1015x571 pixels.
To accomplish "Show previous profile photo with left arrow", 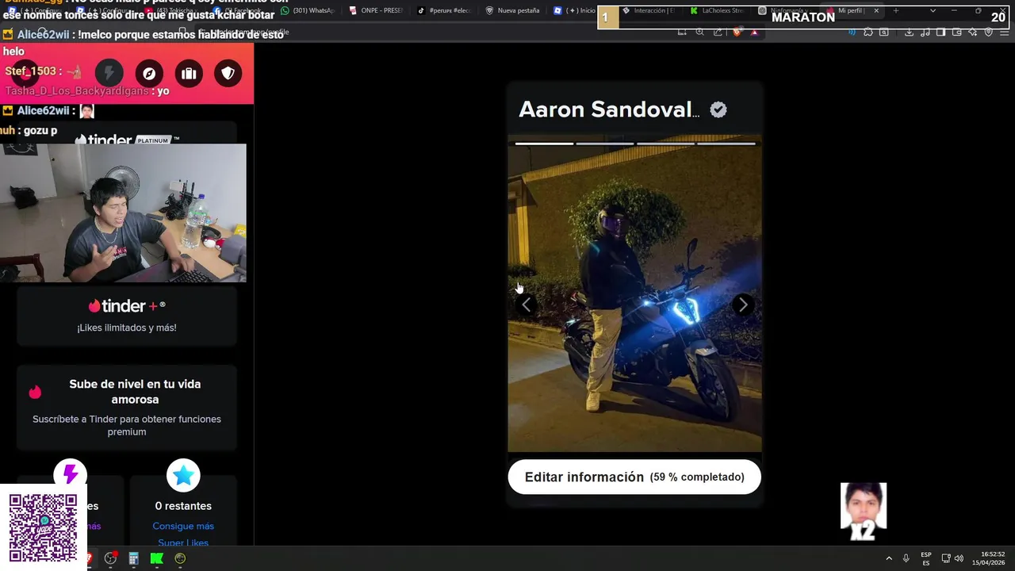I will 526,305.
